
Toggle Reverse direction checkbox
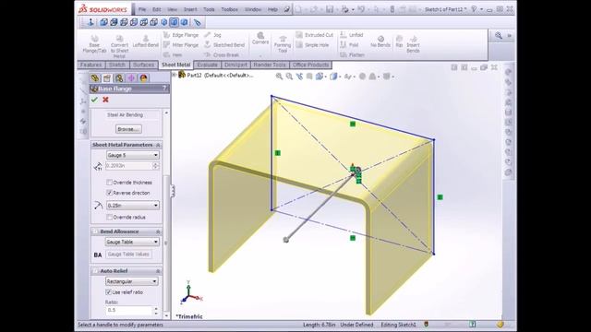tap(109, 193)
